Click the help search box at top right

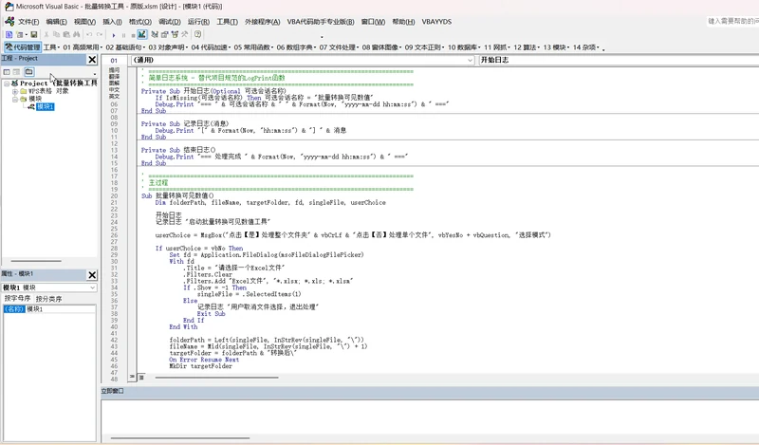(x=732, y=21)
